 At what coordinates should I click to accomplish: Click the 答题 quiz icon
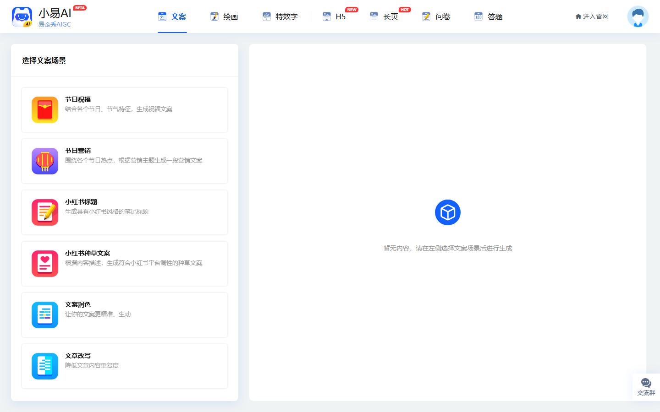pyautogui.click(x=479, y=16)
